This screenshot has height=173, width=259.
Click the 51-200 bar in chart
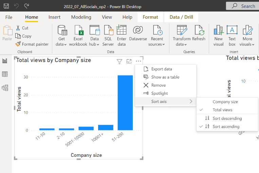tap(125, 103)
